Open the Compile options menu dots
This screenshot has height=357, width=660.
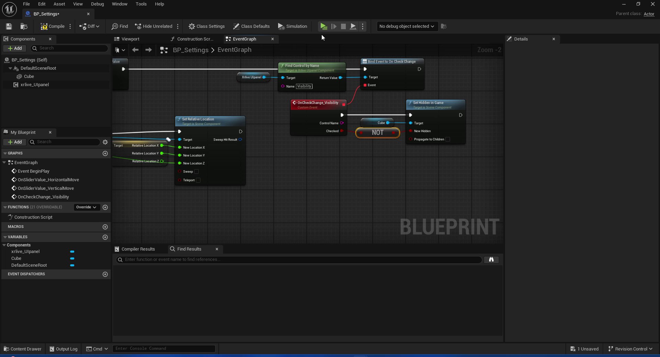click(x=70, y=26)
